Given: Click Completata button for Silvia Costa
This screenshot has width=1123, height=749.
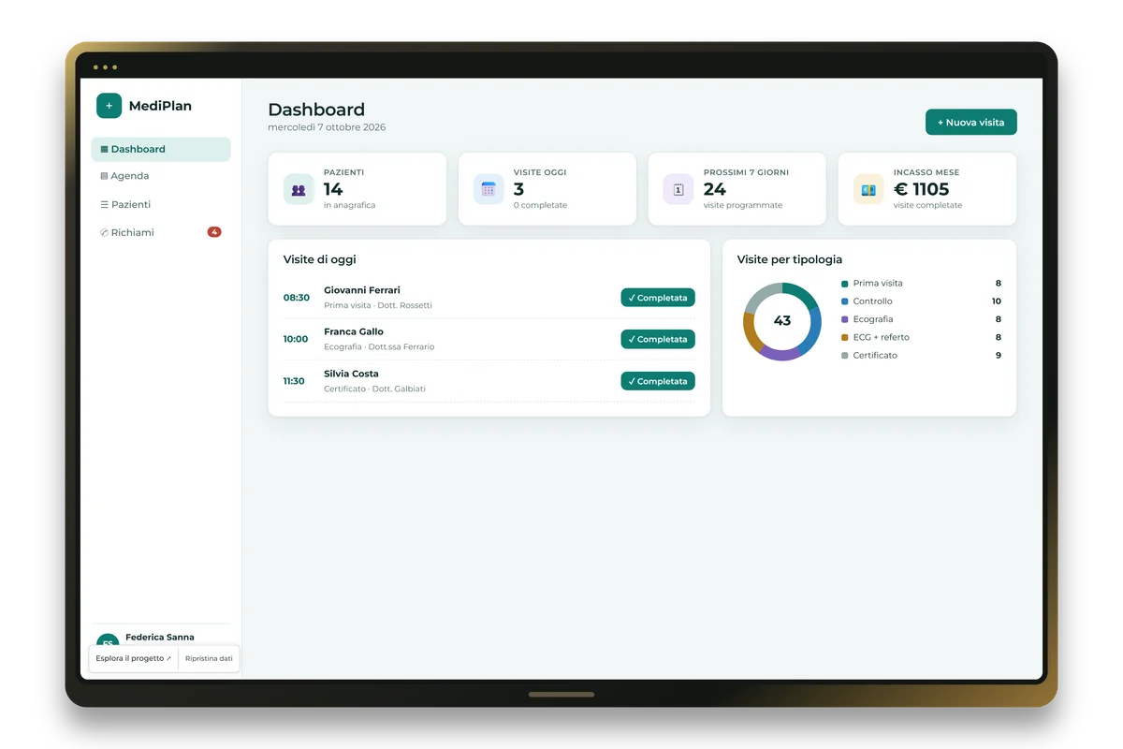Looking at the screenshot, I should pos(658,381).
